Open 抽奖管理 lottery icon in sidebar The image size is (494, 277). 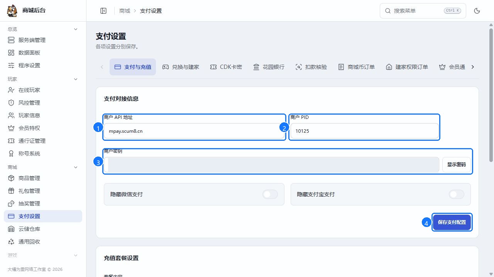click(11, 204)
